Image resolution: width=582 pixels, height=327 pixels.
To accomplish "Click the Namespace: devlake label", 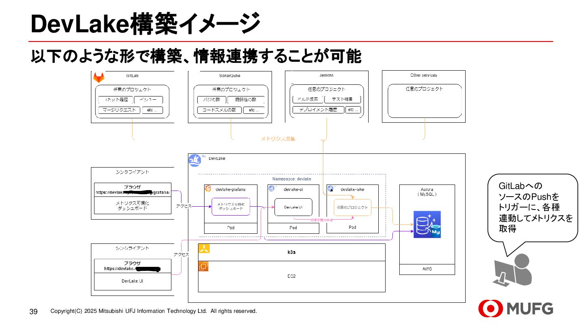I will [x=292, y=179].
